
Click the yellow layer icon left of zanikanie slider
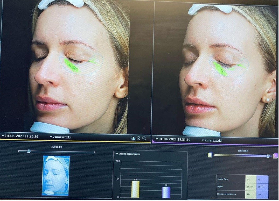click(x=210, y=155)
